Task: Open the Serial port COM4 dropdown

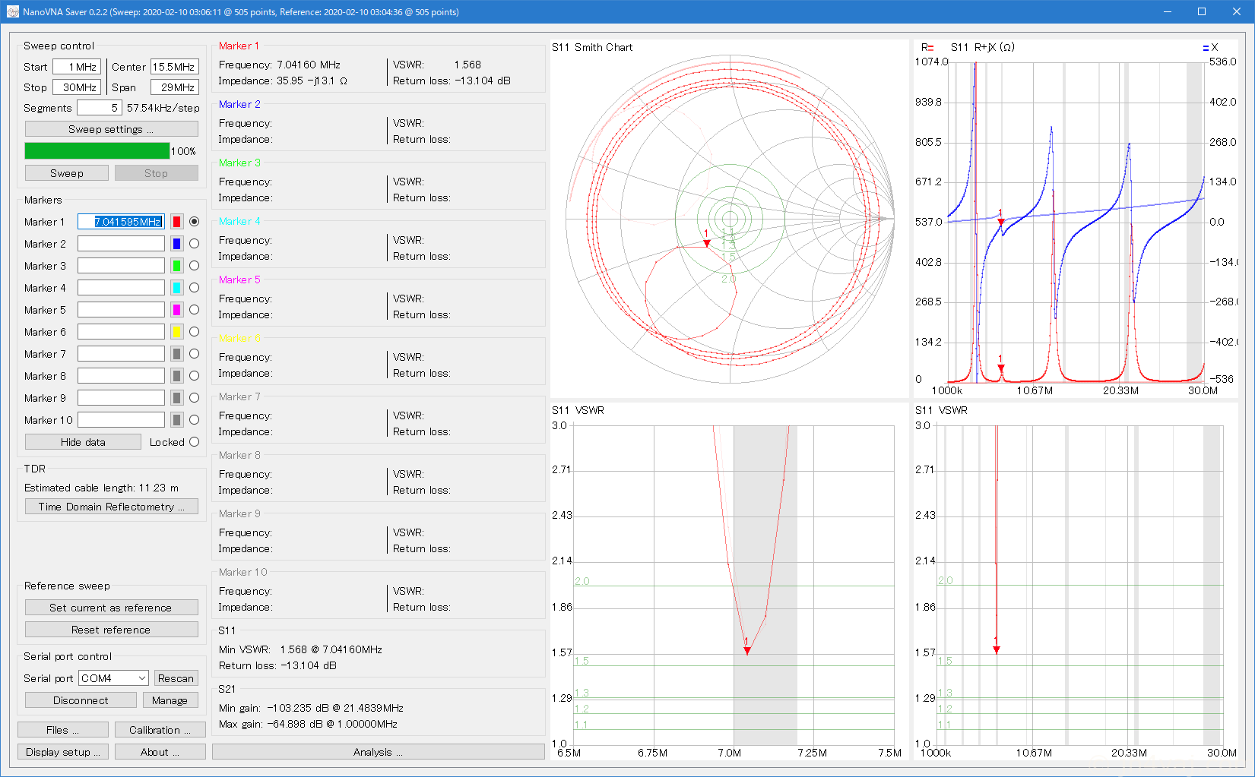Action: (x=113, y=678)
